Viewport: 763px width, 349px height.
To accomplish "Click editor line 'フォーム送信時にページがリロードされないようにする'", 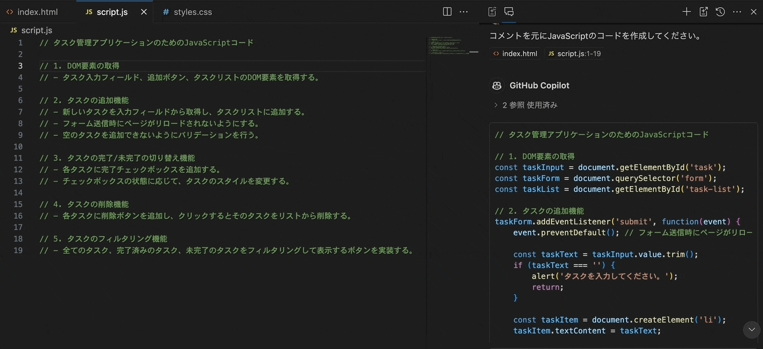I will pos(150,124).
